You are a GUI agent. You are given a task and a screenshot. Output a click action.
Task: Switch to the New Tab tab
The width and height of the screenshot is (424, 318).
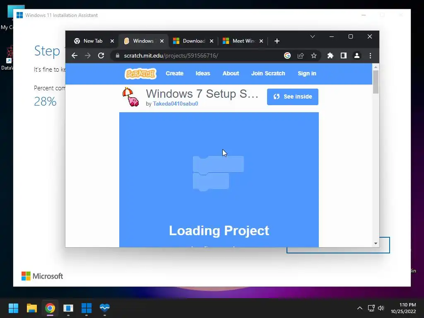click(93, 41)
